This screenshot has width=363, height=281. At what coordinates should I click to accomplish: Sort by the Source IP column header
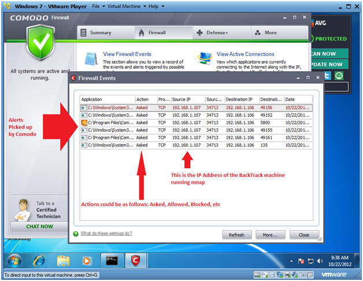(x=188, y=99)
